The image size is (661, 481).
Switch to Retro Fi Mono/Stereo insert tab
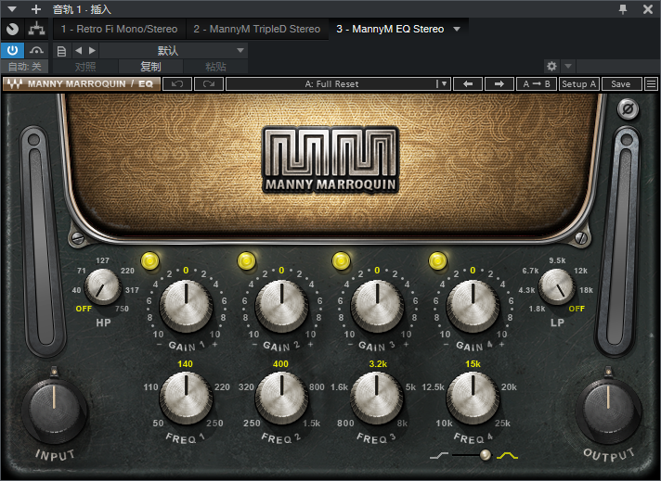120,29
